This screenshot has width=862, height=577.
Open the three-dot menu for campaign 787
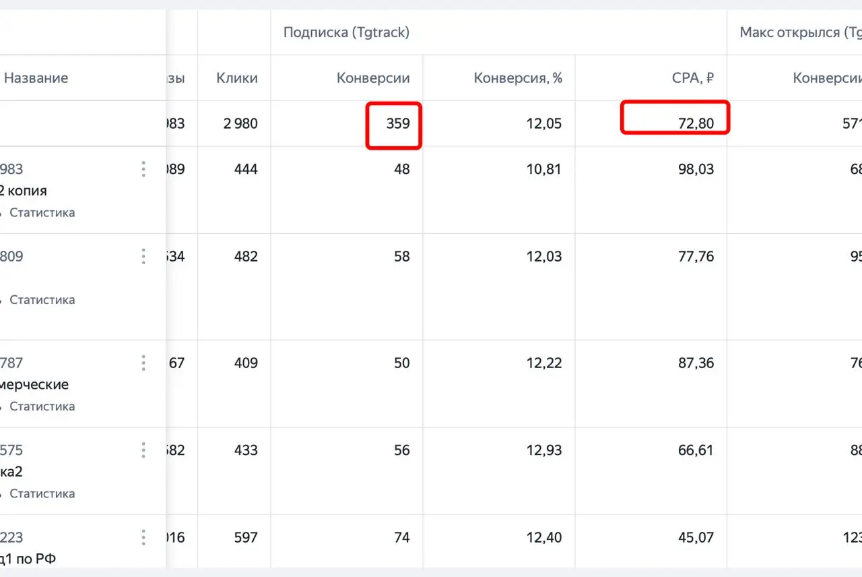(143, 363)
